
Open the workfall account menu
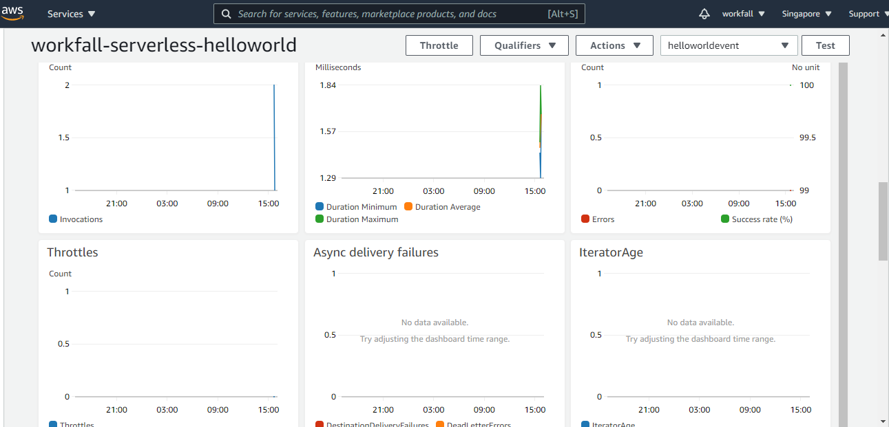[743, 14]
